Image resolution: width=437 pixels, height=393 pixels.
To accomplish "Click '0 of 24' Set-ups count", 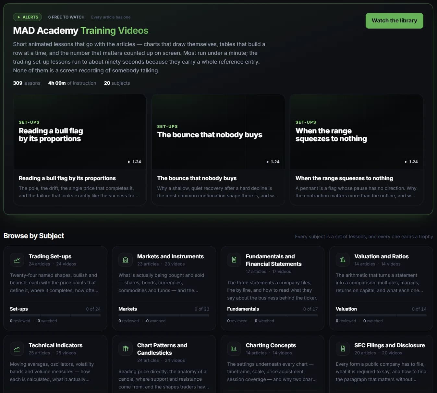I will tap(93, 309).
